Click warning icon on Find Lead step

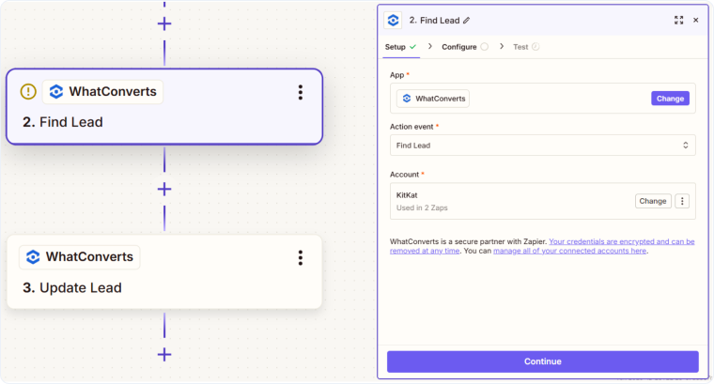coord(28,92)
